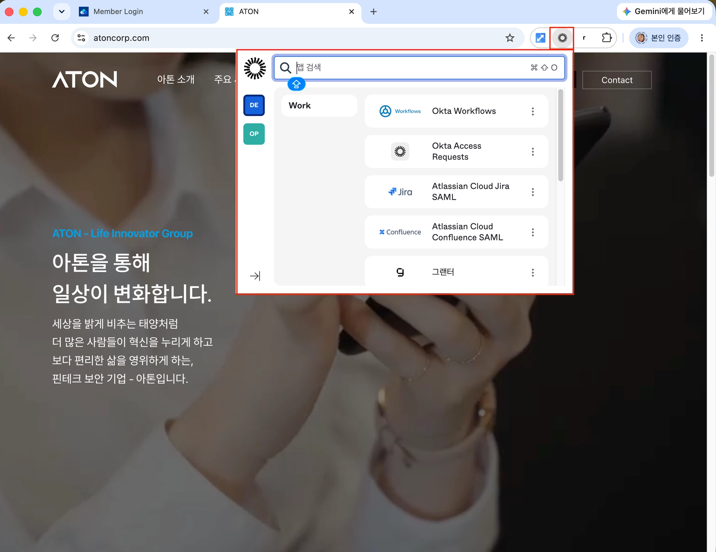
Task: Open the Chrome three-dot menu
Action: pos(702,38)
